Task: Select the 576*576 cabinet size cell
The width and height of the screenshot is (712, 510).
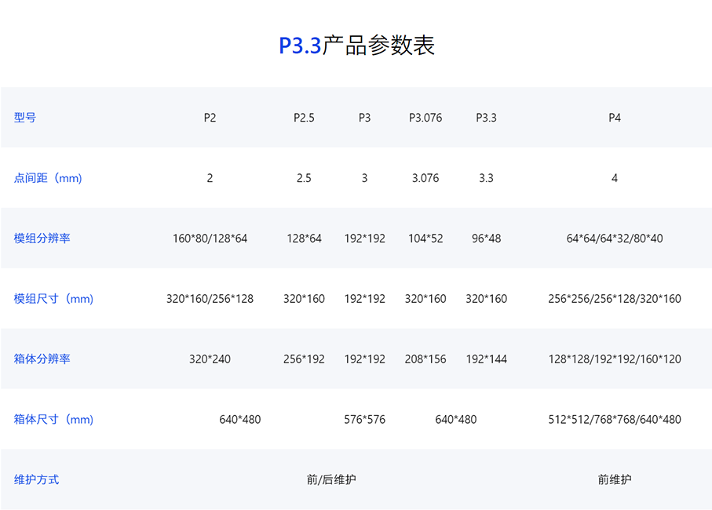Action: [x=364, y=419]
